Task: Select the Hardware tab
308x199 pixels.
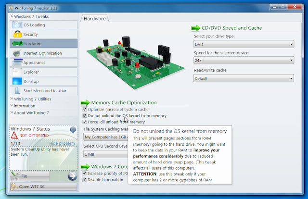Action: point(94,18)
